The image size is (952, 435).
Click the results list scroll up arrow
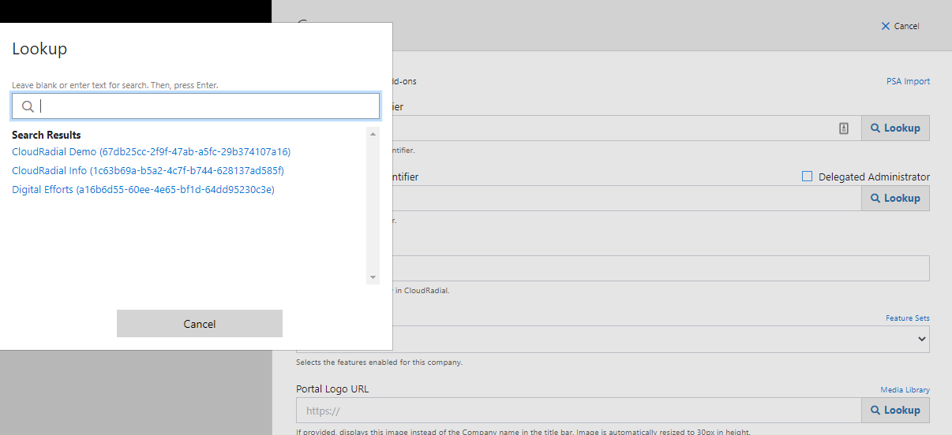[x=373, y=133]
